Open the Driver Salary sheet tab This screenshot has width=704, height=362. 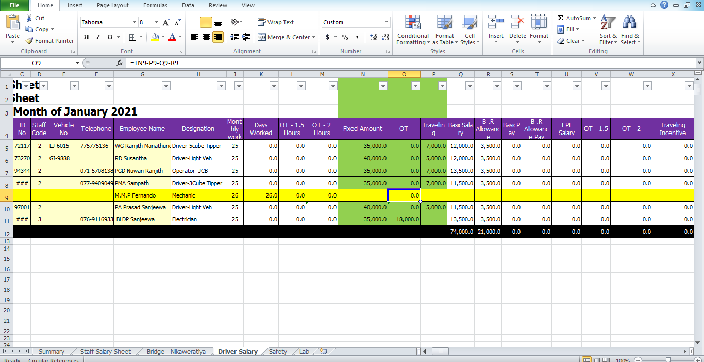[x=238, y=351]
